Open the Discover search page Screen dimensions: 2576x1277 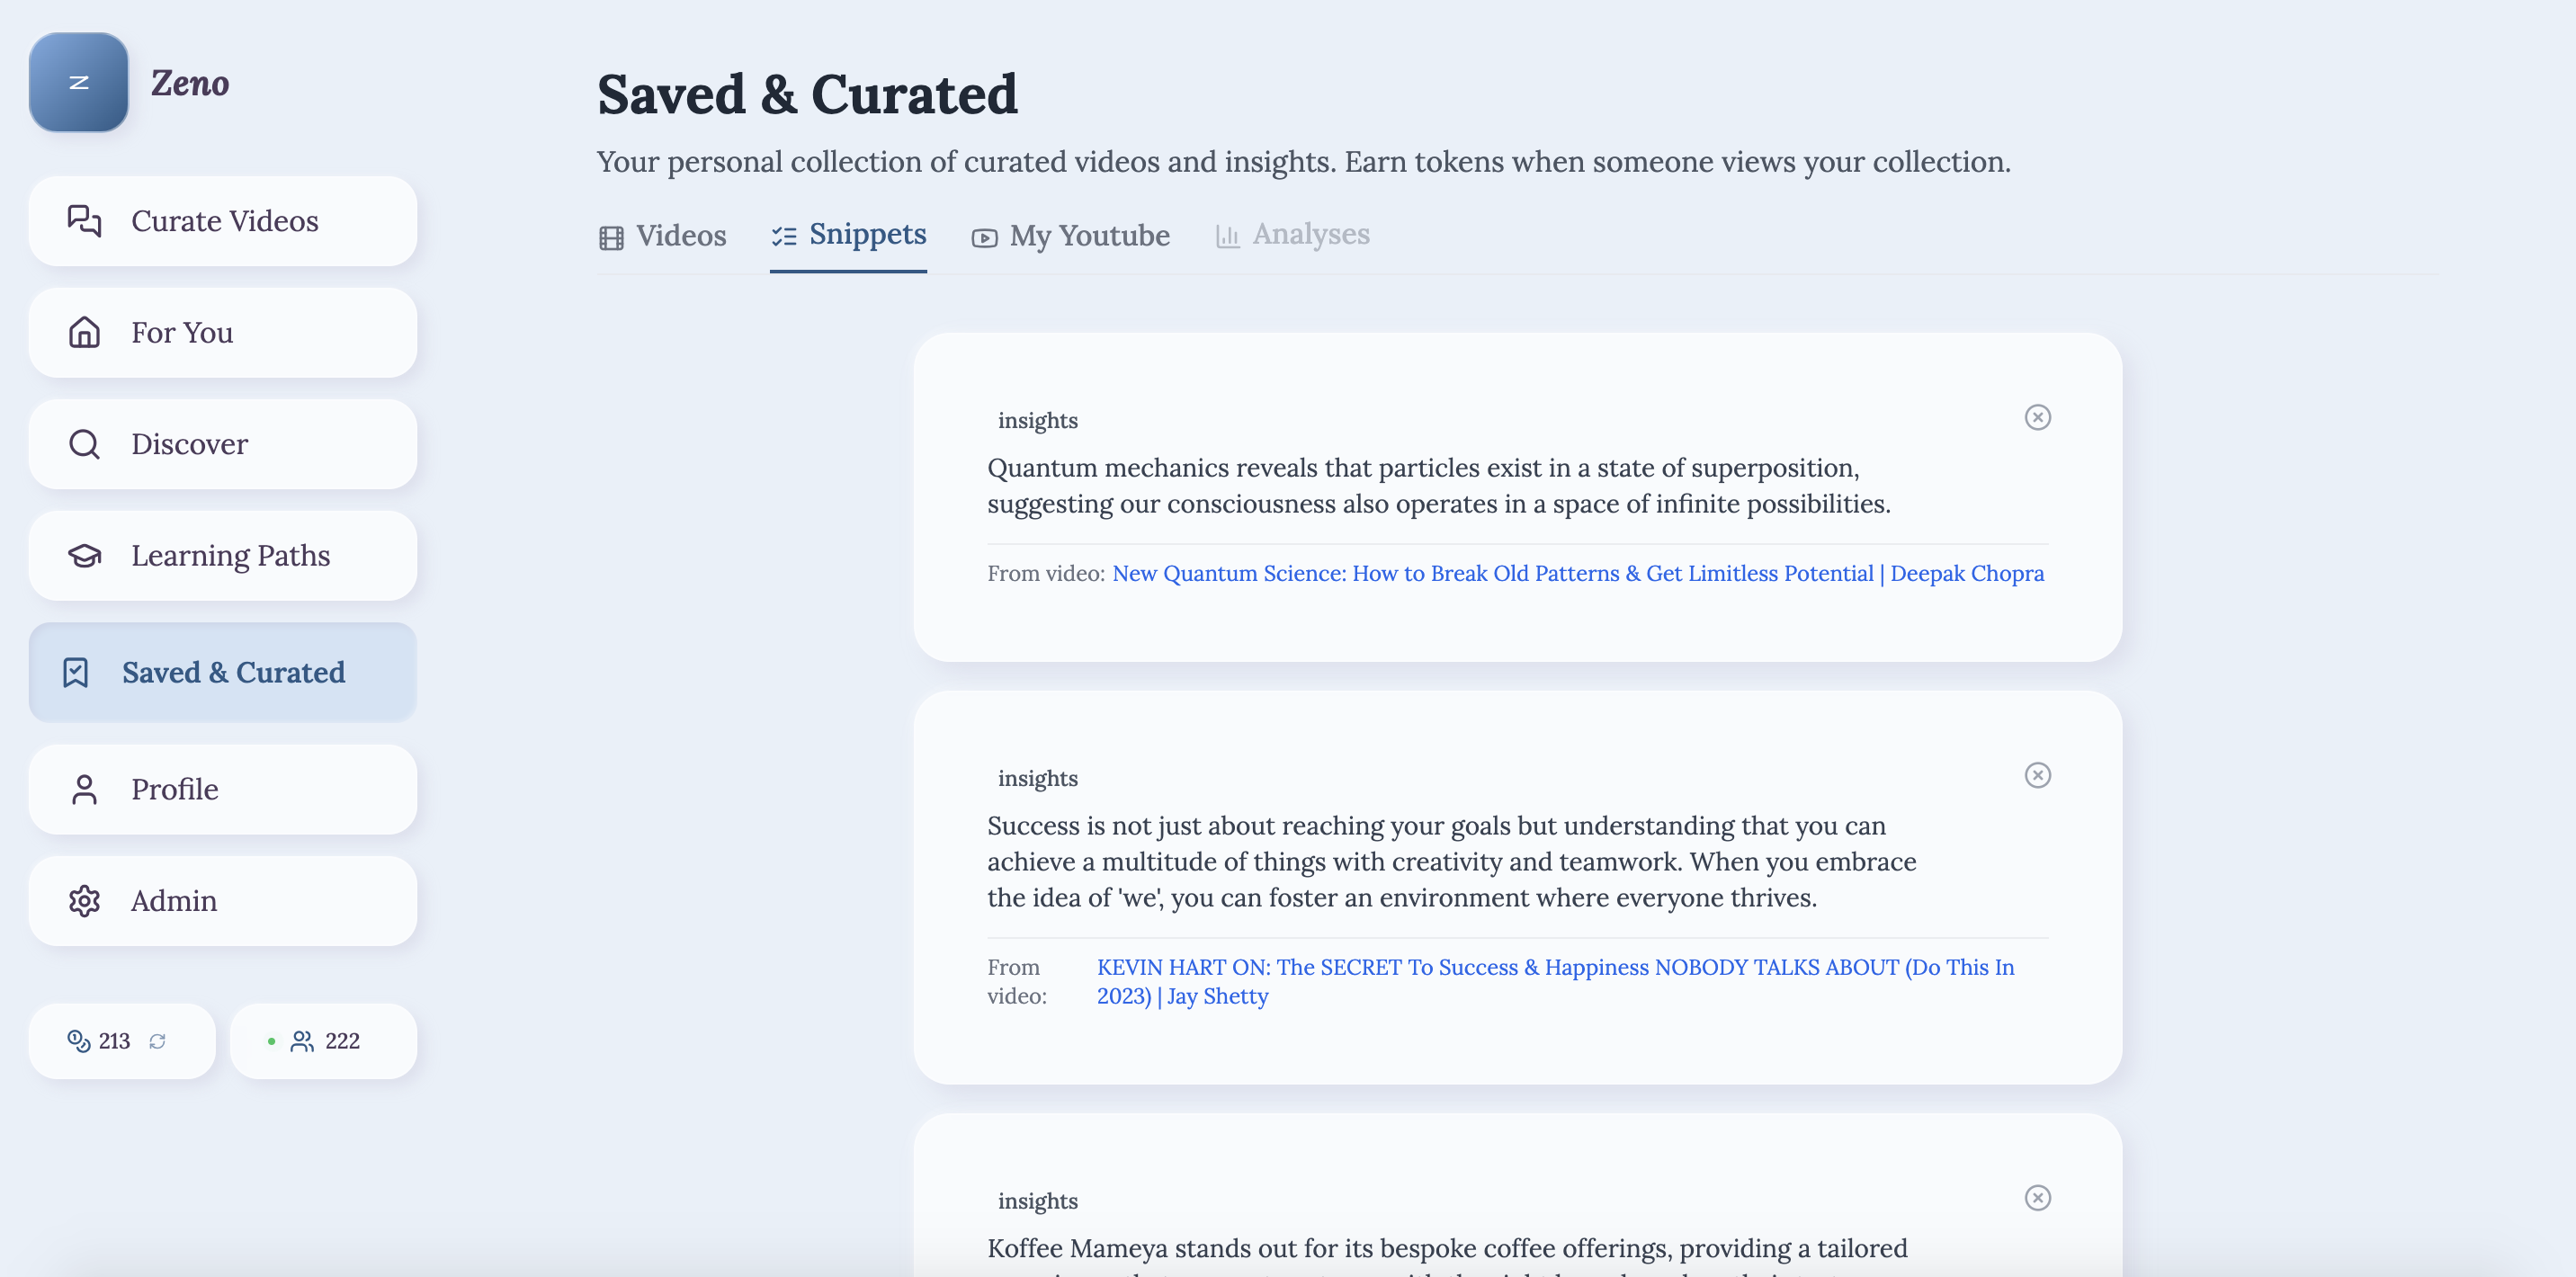(x=222, y=444)
